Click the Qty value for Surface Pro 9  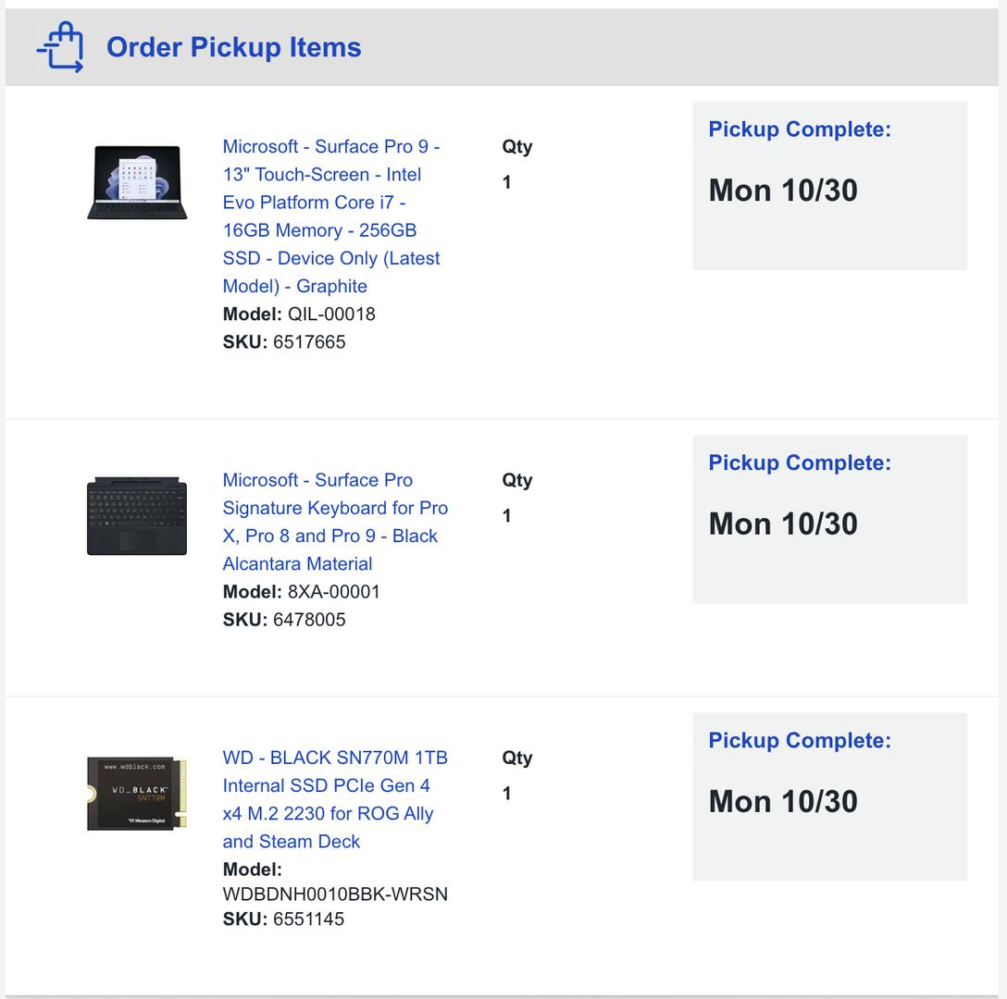click(506, 182)
